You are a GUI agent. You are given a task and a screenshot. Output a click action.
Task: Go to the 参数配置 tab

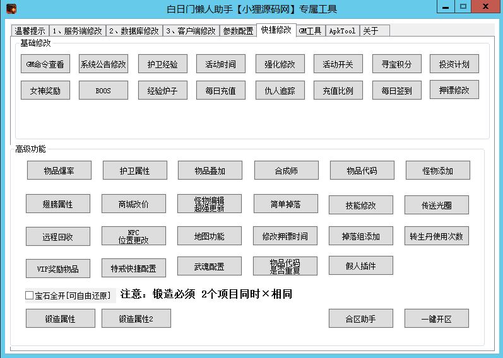tap(238, 31)
